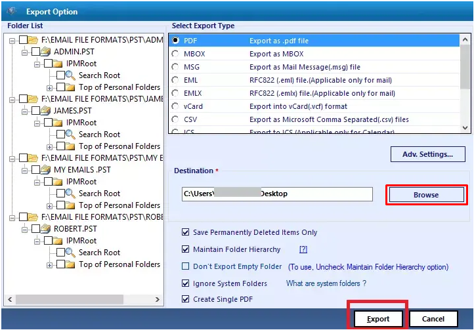Click the Search Root magnifier icon under ADMIN.PST
474x330 pixels.
point(70,75)
